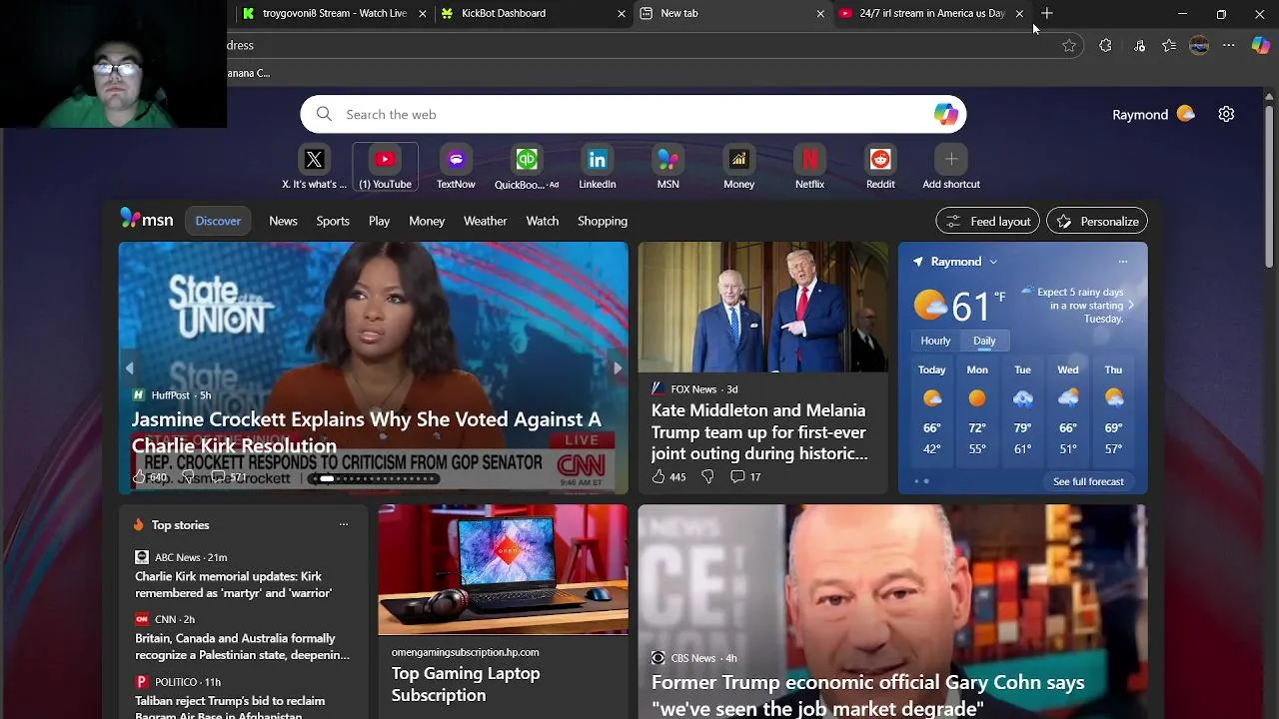
Task: Open the Raymond account name
Action: (x=1140, y=114)
